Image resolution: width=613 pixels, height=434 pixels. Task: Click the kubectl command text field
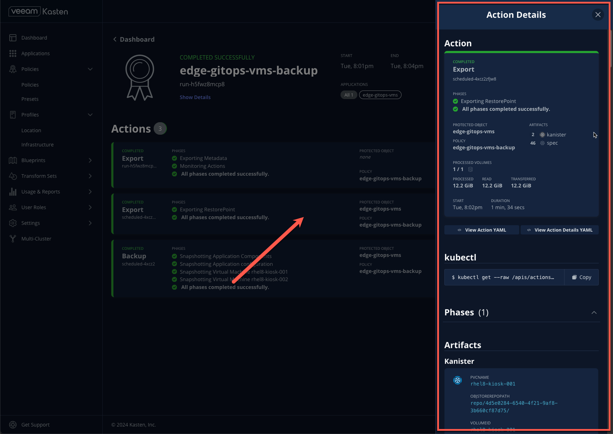504,277
